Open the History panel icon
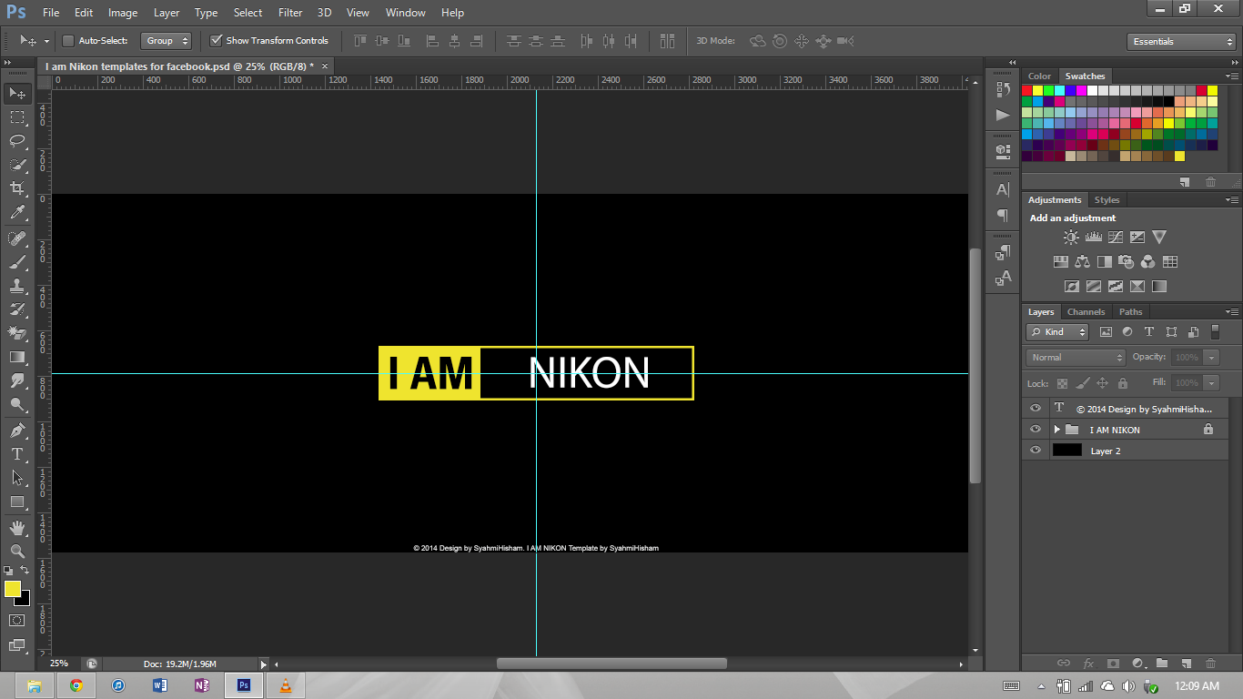 tap(1003, 89)
